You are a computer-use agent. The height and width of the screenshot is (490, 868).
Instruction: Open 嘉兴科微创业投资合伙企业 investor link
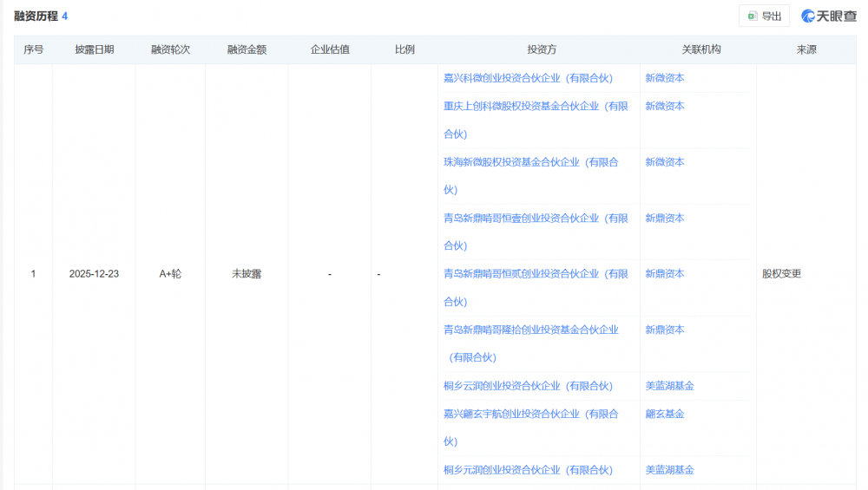tap(528, 78)
